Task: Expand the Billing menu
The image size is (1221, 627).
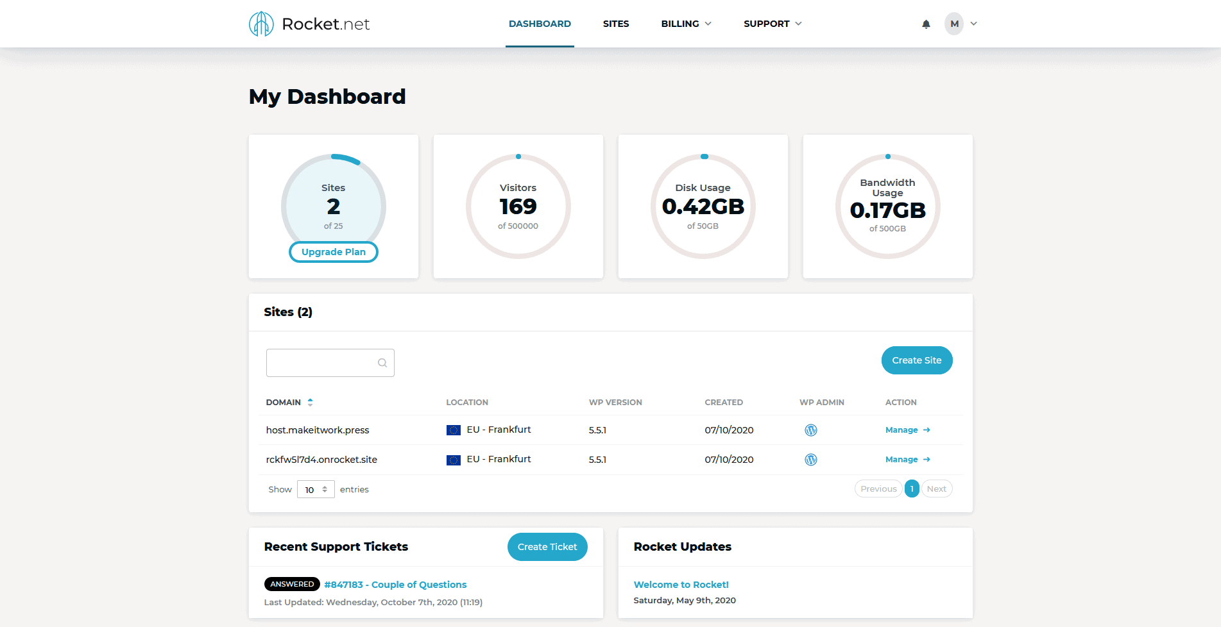Action: 685,24
